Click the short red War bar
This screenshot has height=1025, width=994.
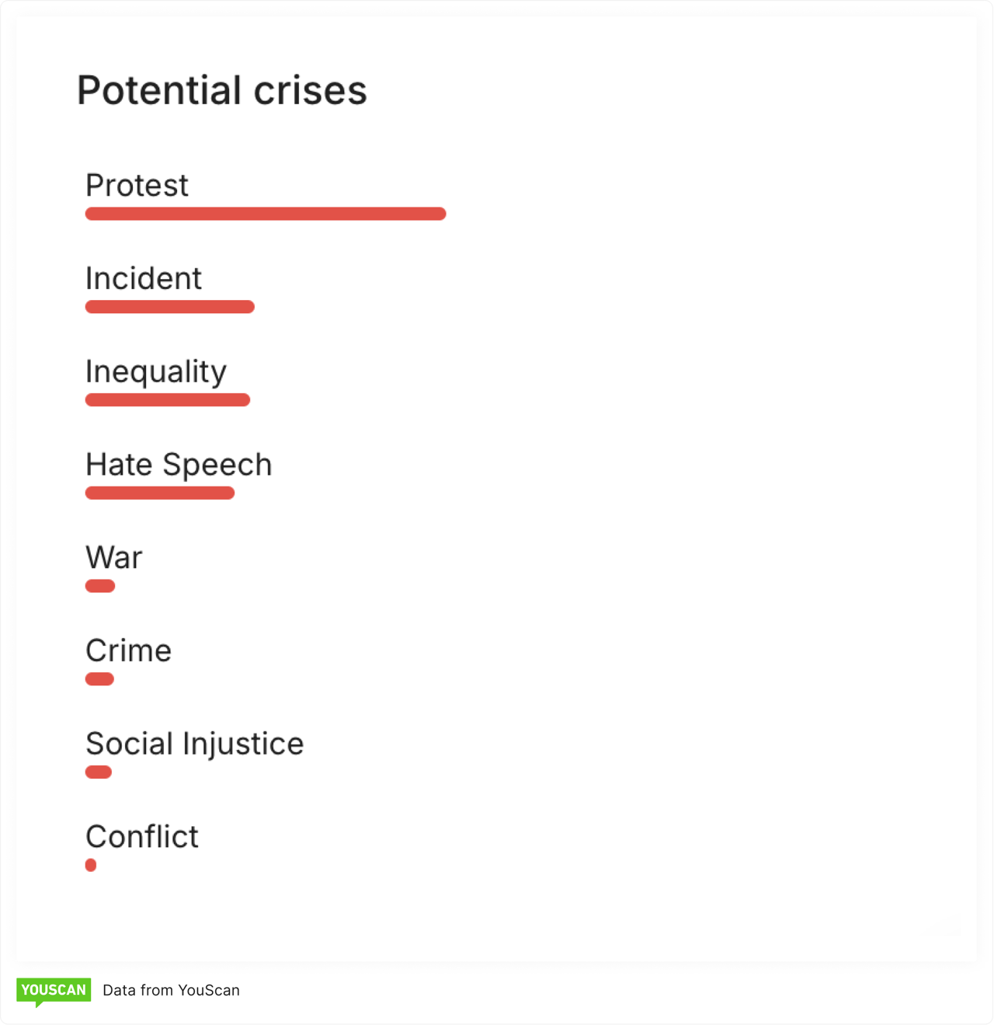(x=100, y=586)
